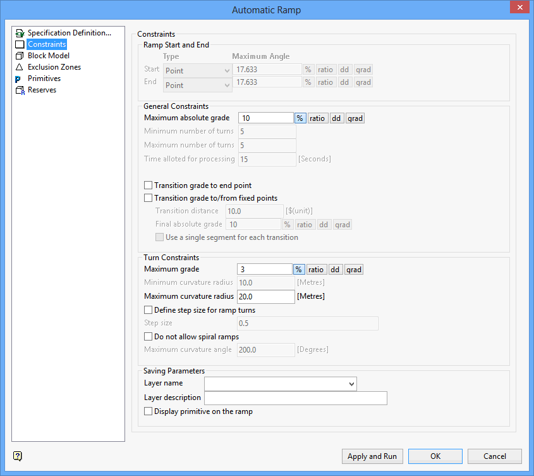
Task: Click the Transition distance field
Action: 255,211
